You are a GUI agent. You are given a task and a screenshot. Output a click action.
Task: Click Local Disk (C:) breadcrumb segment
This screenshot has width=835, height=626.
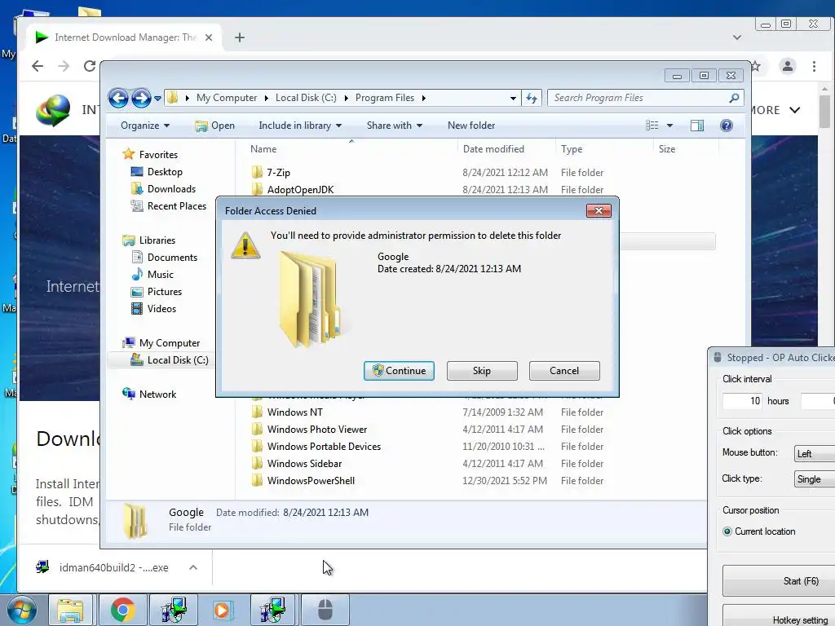pyautogui.click(x=306, y=98)
